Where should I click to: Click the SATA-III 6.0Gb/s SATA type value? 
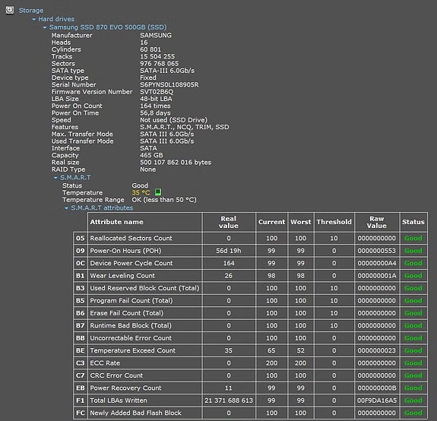(167, 71)
